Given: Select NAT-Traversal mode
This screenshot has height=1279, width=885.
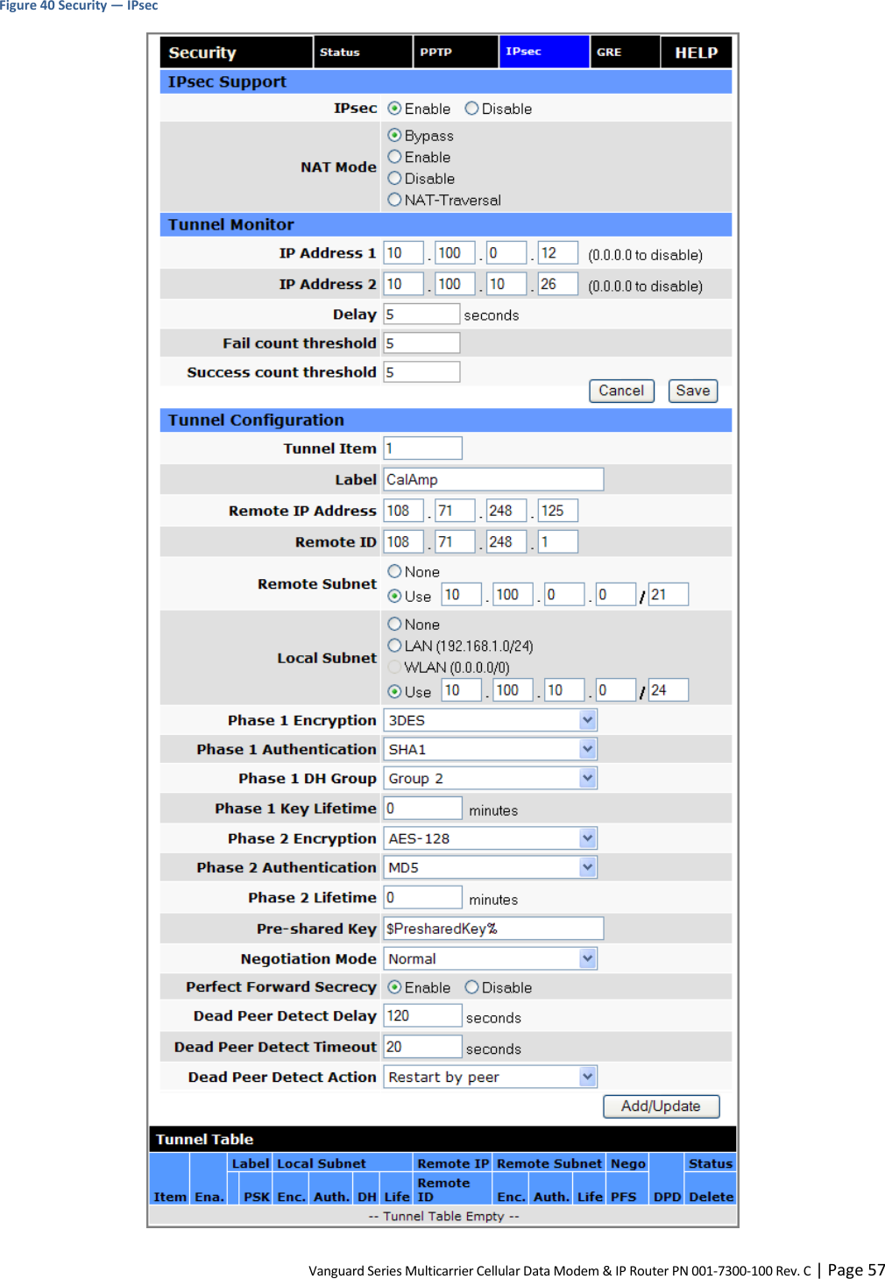Looking at the screenshot, I should tap(395, 200).
